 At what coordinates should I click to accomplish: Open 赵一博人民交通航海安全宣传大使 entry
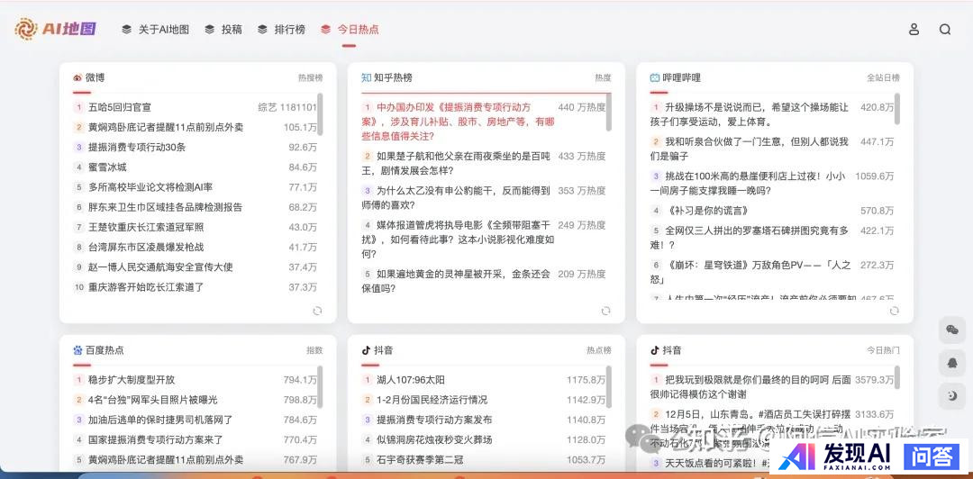tap(160, 267)
